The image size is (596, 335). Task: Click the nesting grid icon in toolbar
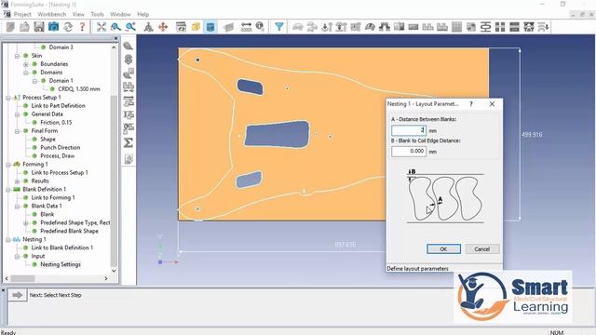pyautogui.click(x=456, y=27)
